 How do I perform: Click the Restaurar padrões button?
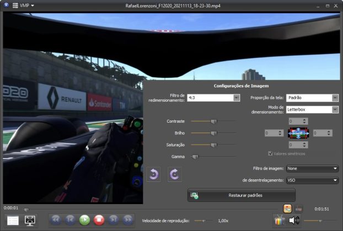pos(242,195)
